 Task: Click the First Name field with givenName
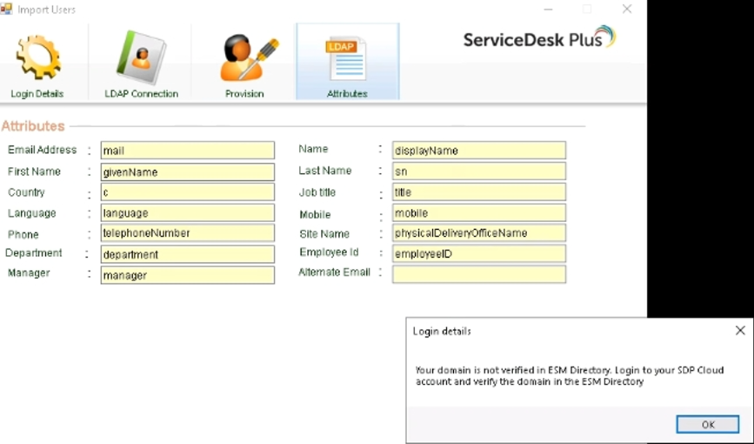coord(188,172)
